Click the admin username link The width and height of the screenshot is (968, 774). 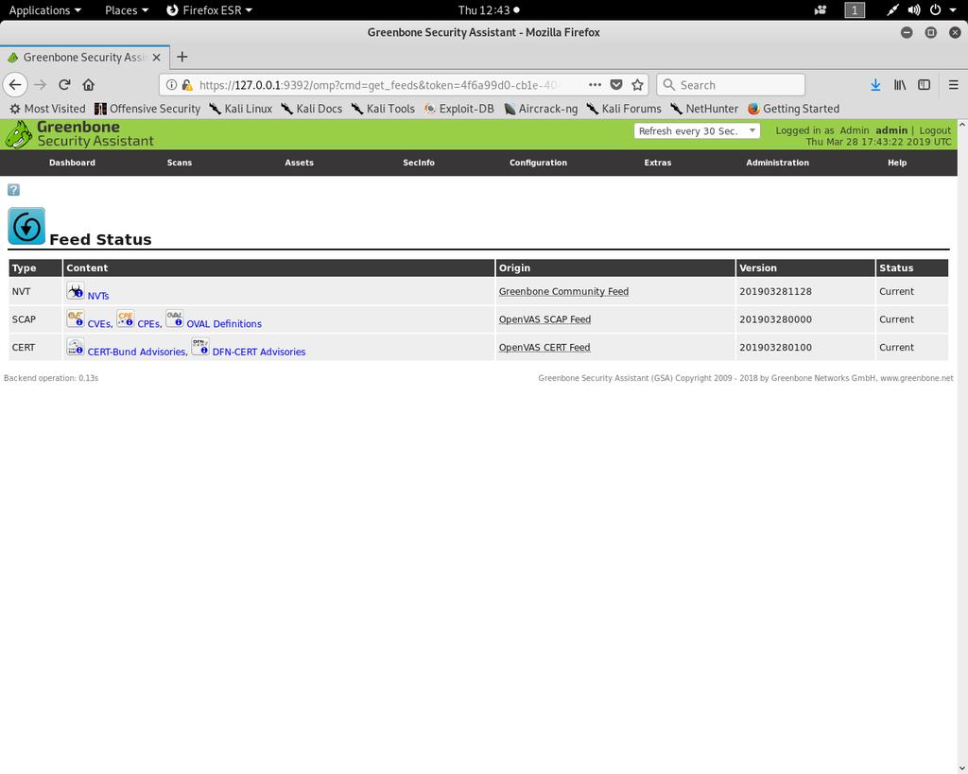click(891, 130)
